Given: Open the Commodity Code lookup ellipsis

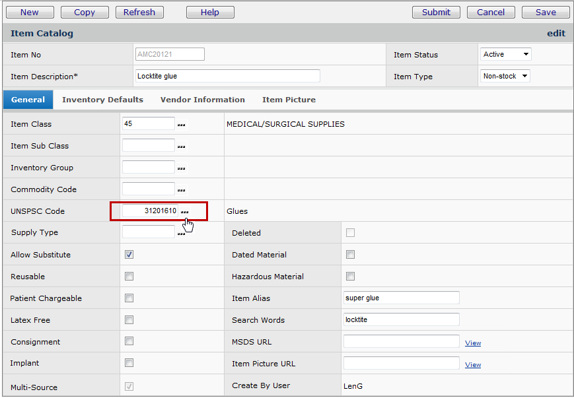Looking at the screenshot, I should pos(182,190).
